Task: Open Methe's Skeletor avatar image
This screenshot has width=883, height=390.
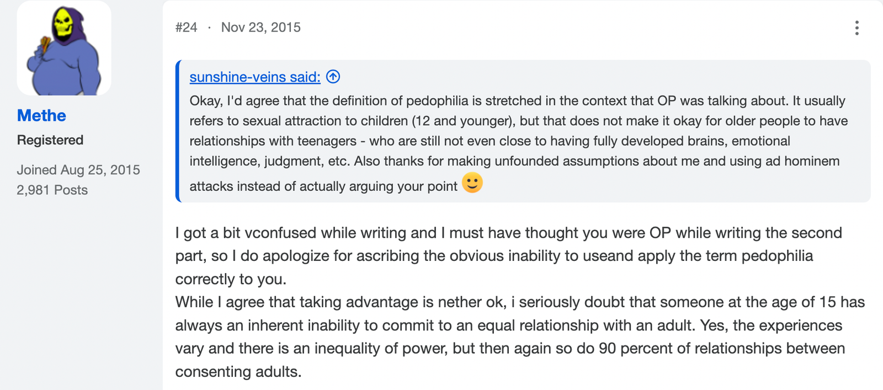Action: click(x=64, y=49)
